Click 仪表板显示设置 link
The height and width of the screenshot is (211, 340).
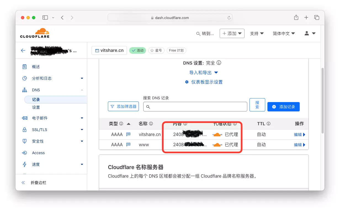click(207, 82)
